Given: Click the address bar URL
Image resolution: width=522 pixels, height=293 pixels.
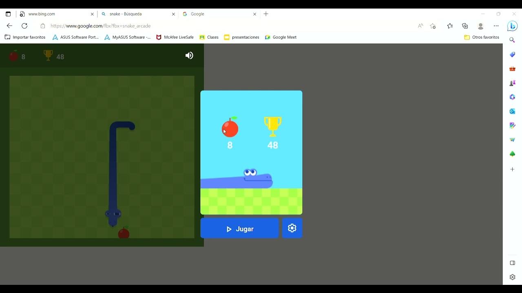Looking at the screenshot, I should (100, 26).
